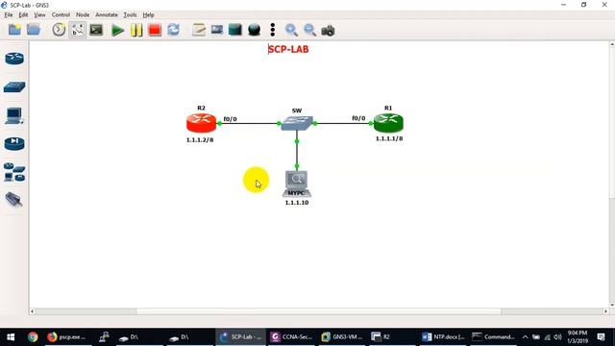This screenshot has height=346, width=615.
Task: Click the 1.1.1.1/8 label under R1
Action: 389,138
